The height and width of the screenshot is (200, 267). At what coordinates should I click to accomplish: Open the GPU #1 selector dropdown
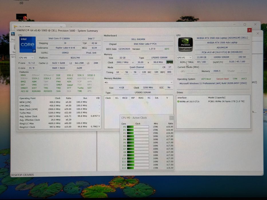(x=184, y=57)
